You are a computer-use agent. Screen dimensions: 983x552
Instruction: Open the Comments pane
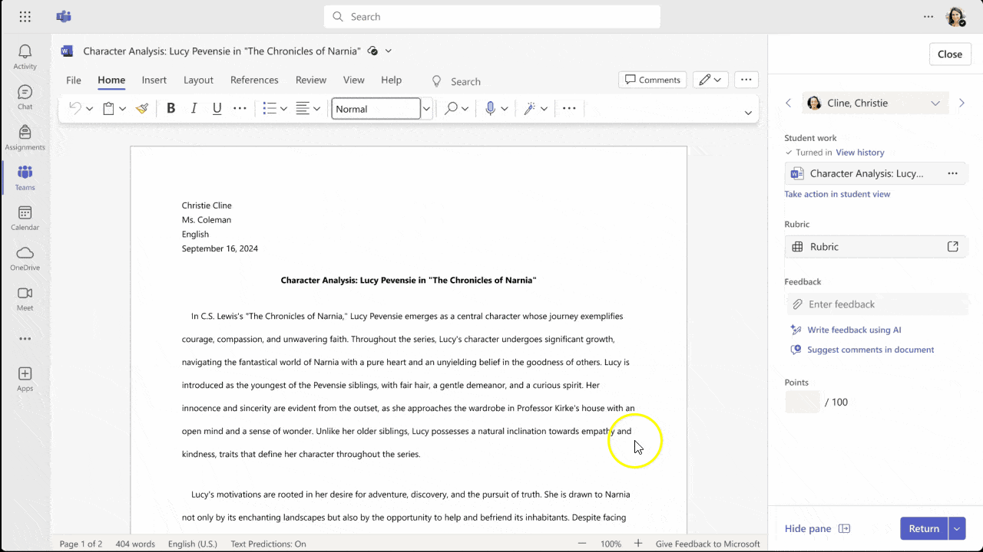652,80
